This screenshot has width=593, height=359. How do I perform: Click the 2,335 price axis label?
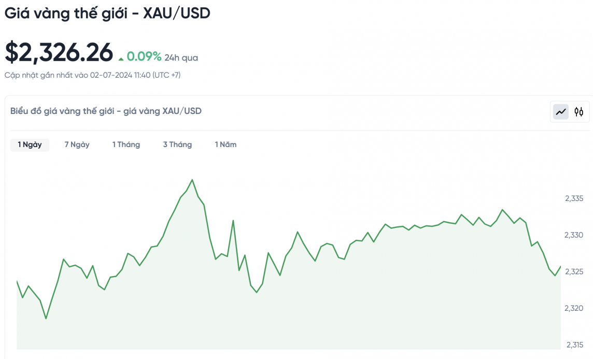(574, 198)
